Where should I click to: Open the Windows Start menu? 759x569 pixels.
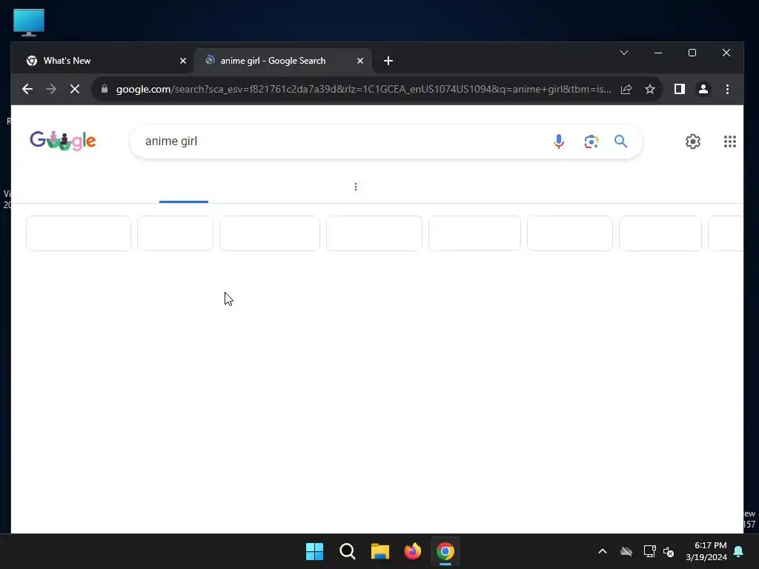click(x=314, y=551)
